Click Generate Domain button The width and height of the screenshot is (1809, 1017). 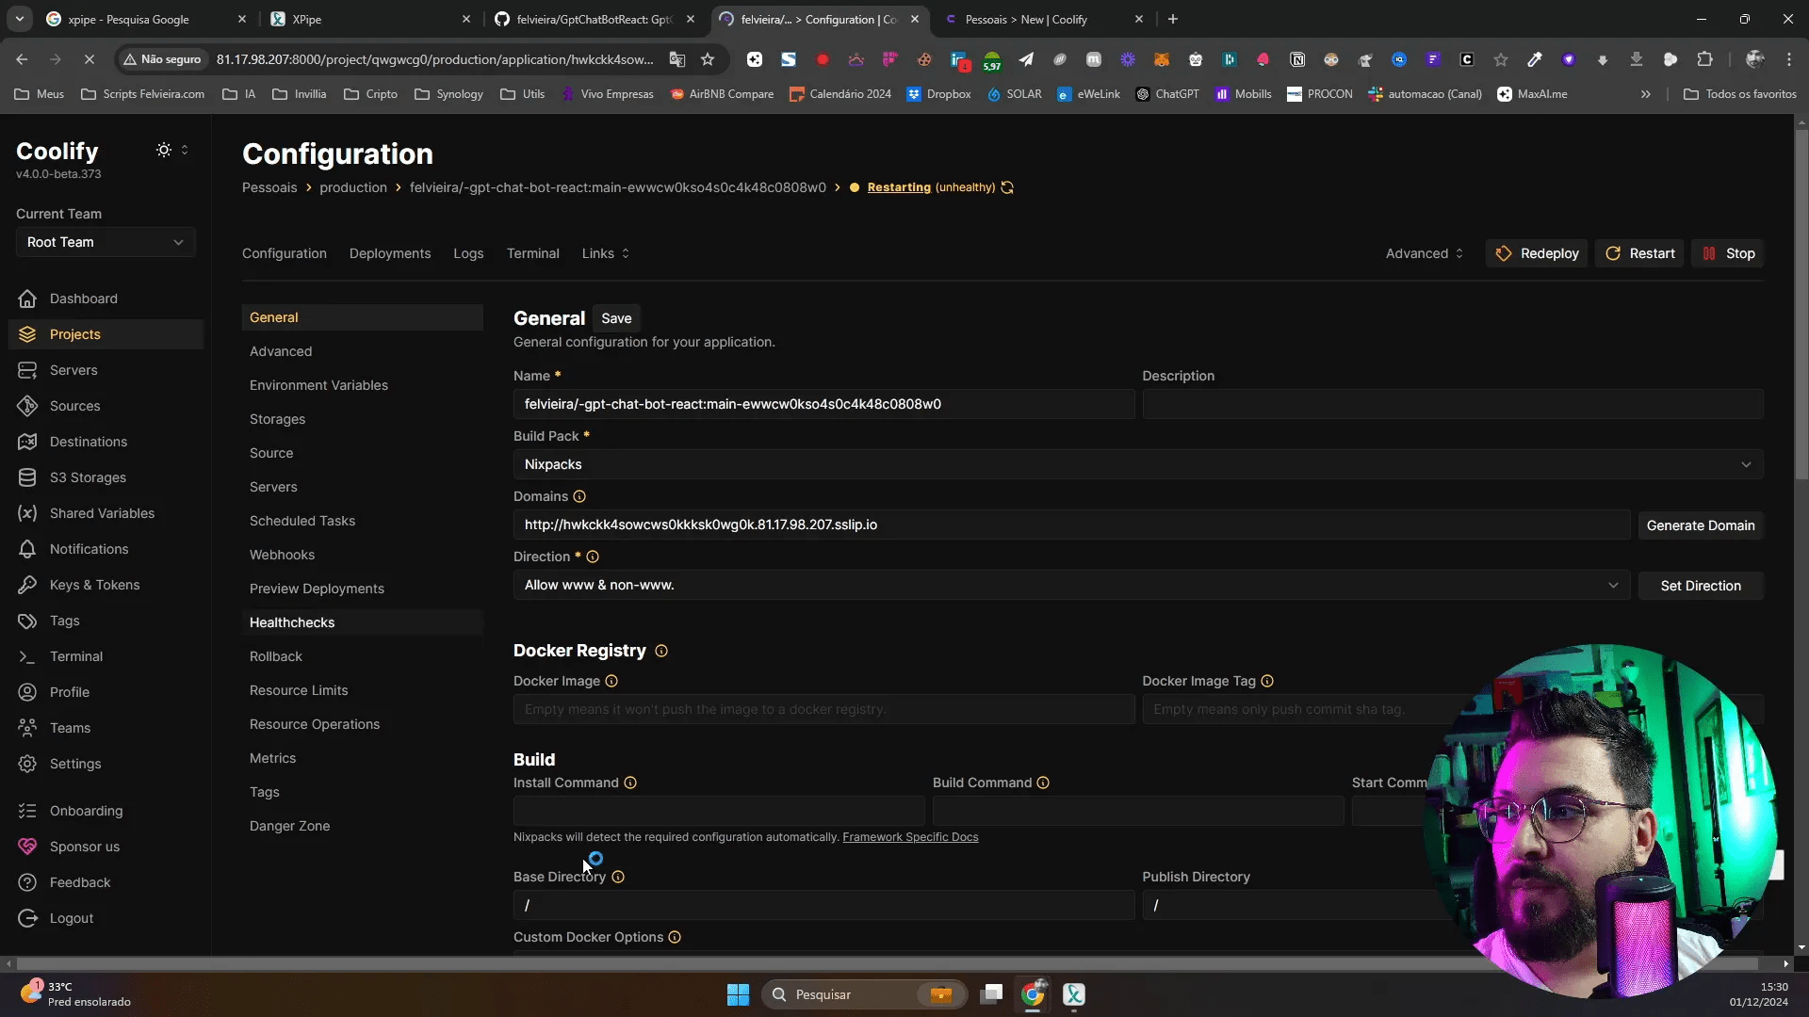pyautogui.click(x=1701, y=525)
